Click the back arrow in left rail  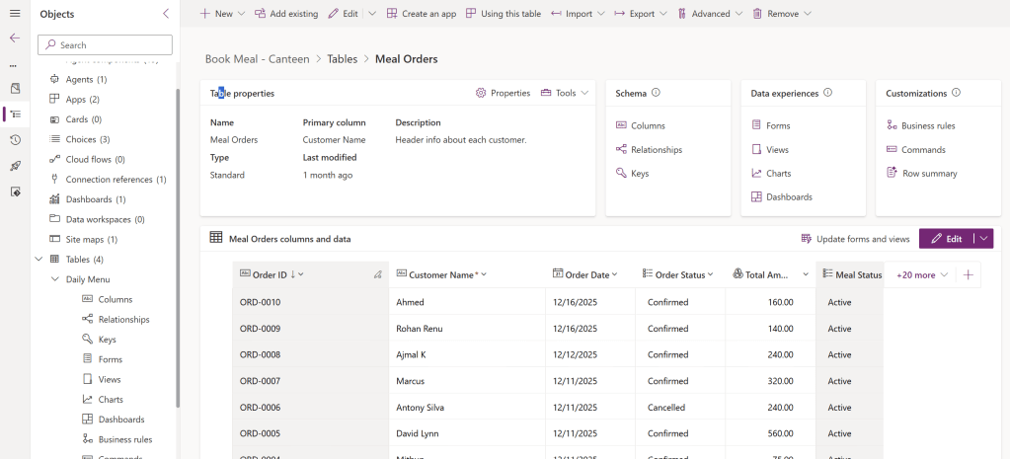(14, 38)
